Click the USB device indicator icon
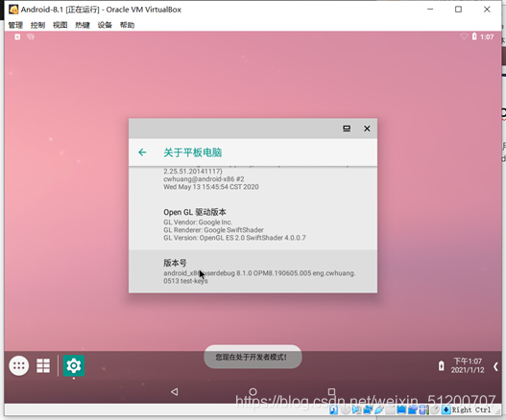The width and height of the screenshot is (506, 420). (x=379, y=410)
